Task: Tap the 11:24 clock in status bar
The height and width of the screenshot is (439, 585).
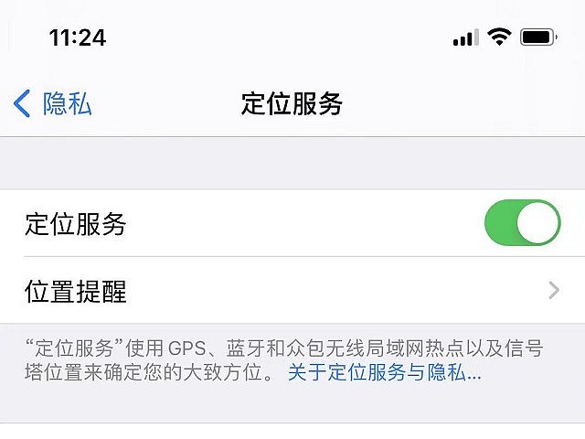Action: point(78,38)
